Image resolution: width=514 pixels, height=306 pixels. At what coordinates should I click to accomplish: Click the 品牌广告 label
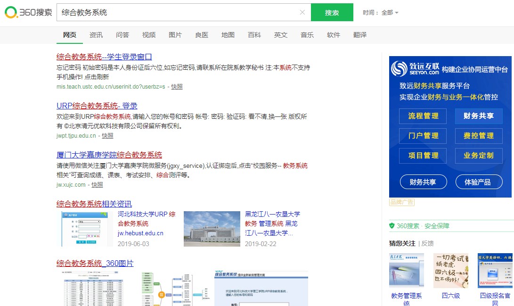[402, 202]
